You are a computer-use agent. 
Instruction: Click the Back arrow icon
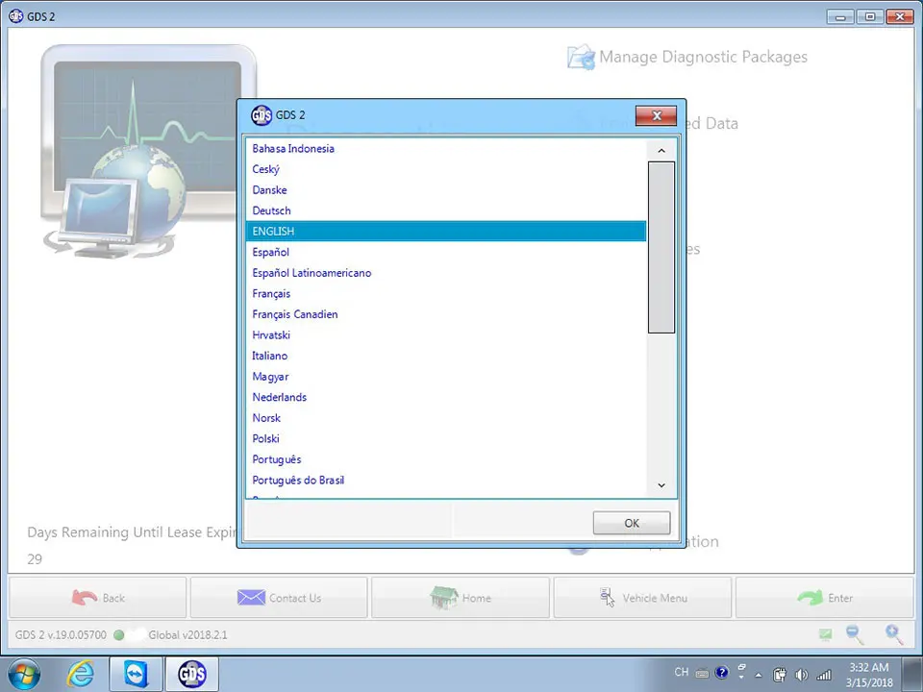click(x=85, y=598)
